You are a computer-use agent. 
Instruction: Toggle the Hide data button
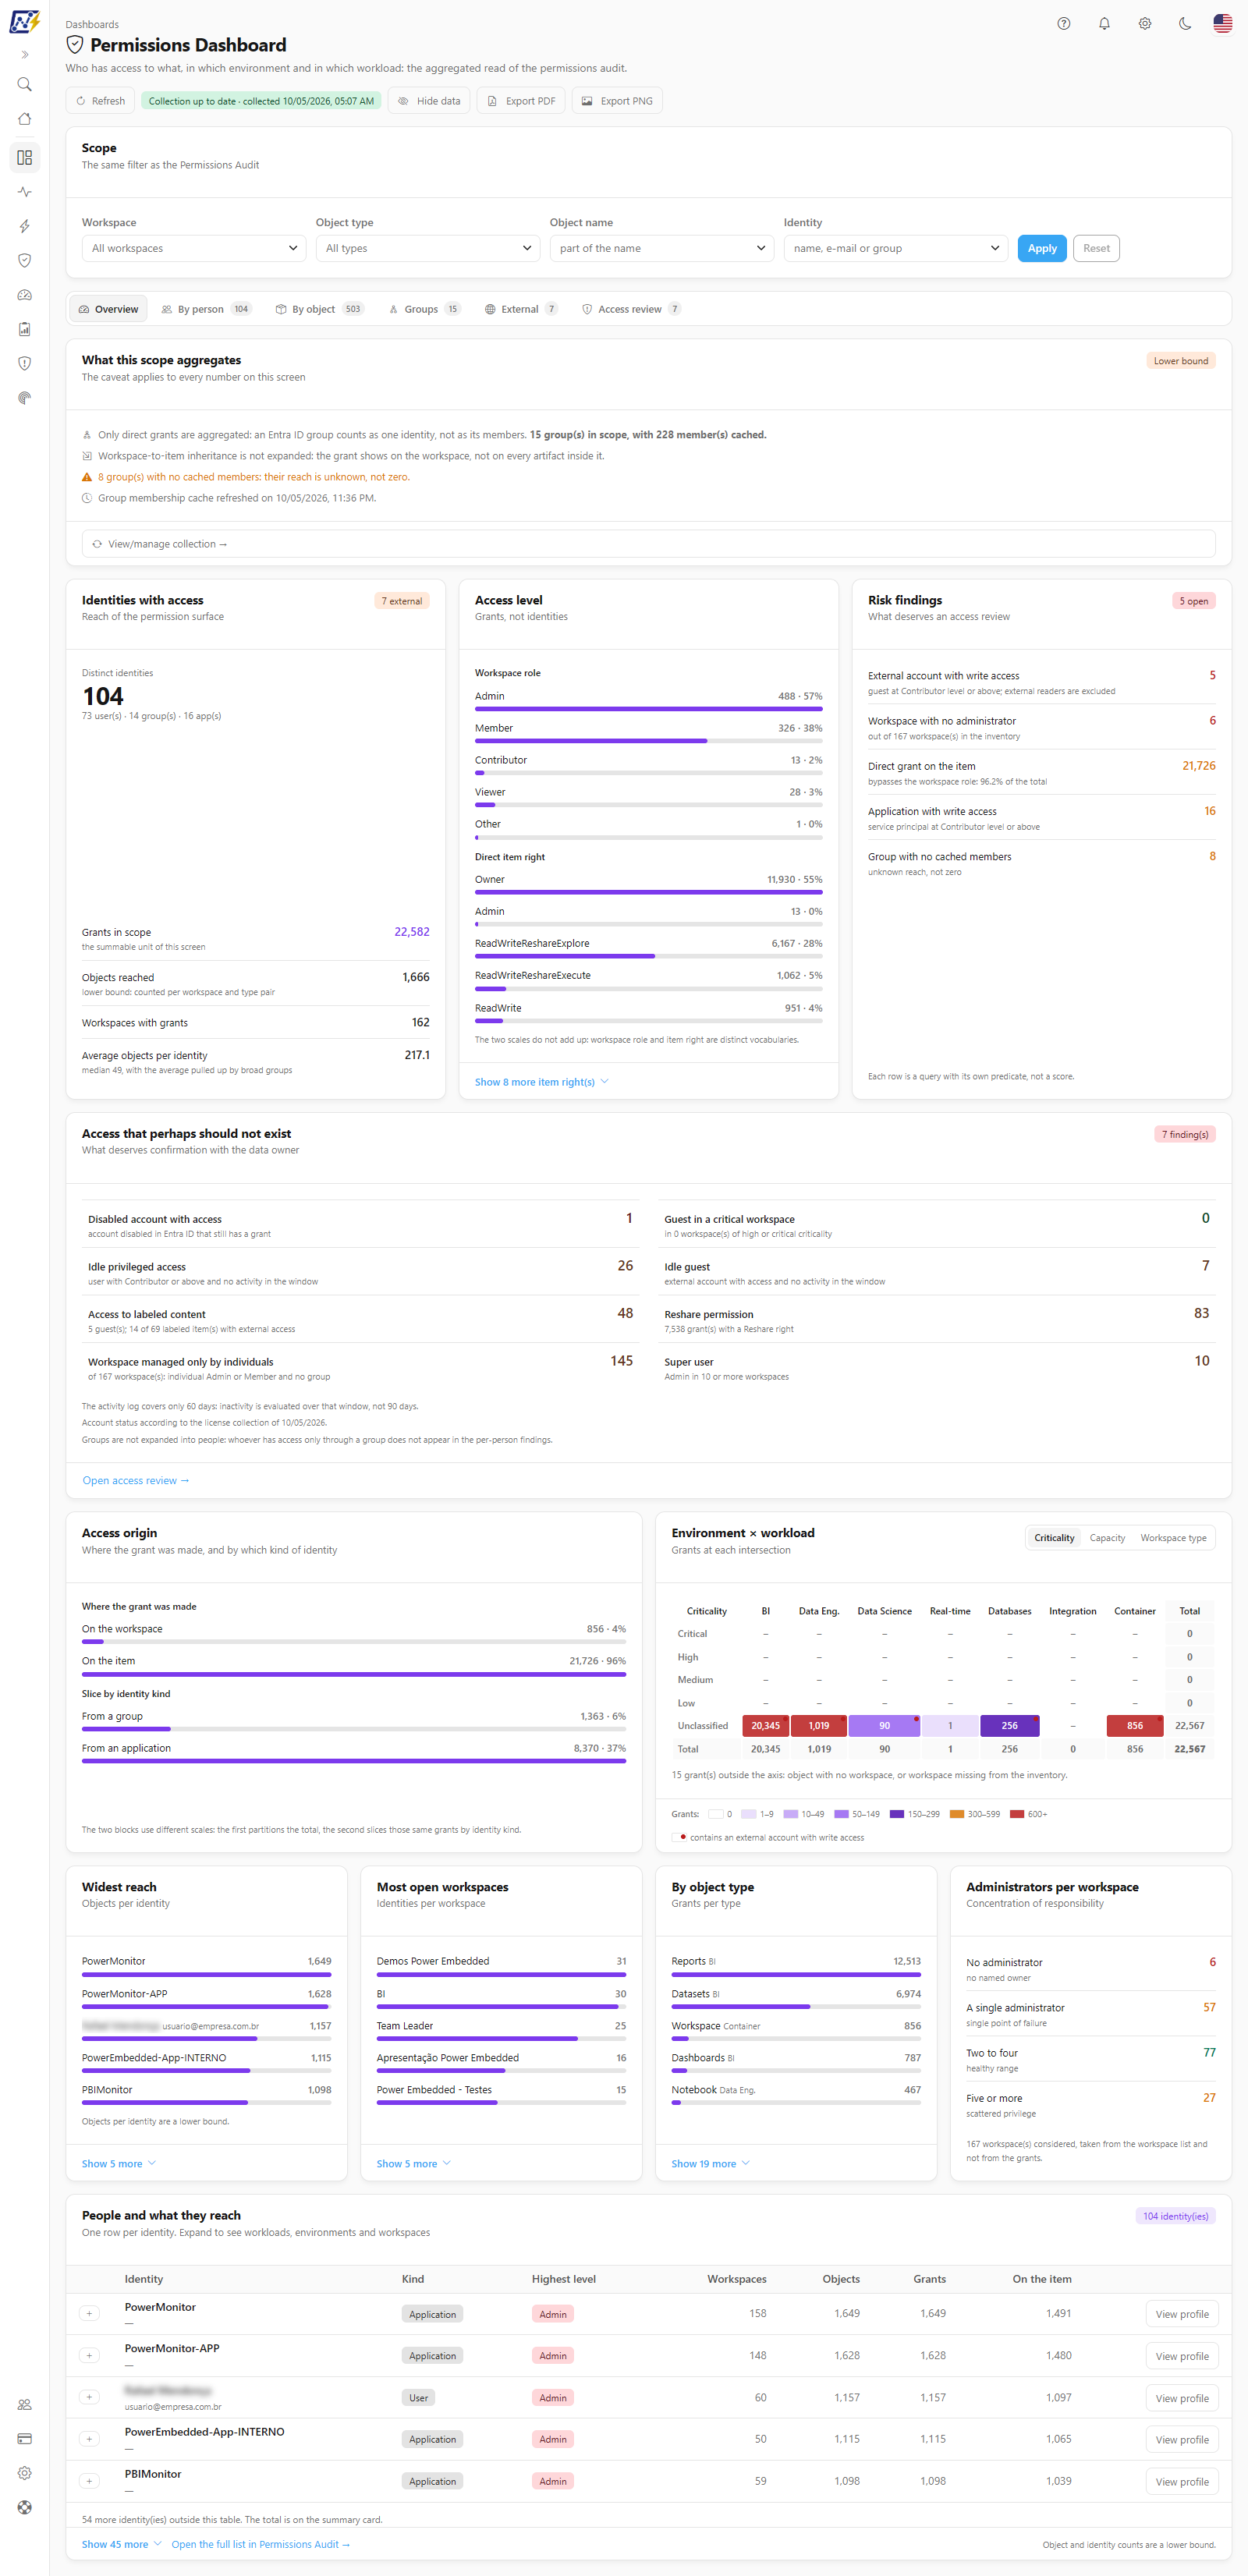[429, 101]
